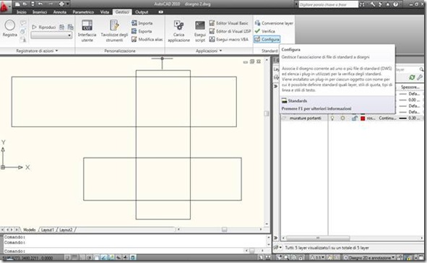Click the layer search magnifier icon
The width and height of the screenshot is (427, 263).
[x=421, y=69]
